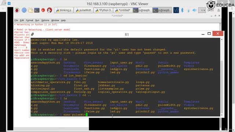
Task: Click 'fibo.py' in the terminal listing
Action: click(80, 82)
